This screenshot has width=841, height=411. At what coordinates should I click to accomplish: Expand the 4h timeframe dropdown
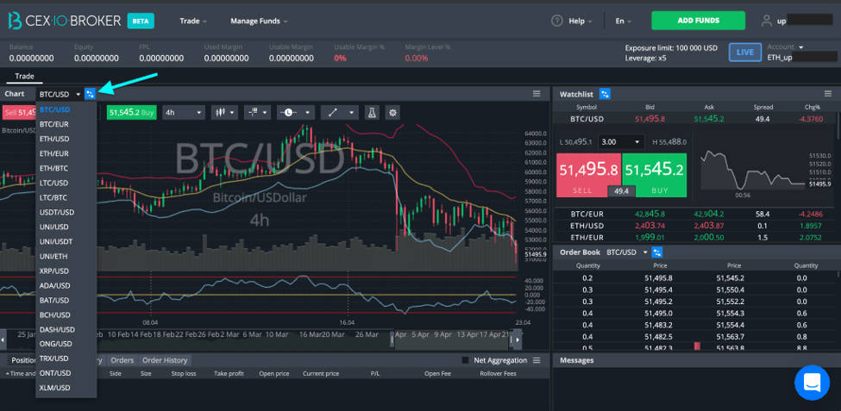pos(184,113)
